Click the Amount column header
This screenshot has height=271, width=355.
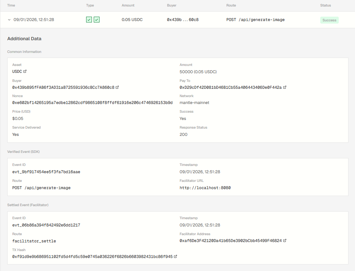tap(128, 5)
